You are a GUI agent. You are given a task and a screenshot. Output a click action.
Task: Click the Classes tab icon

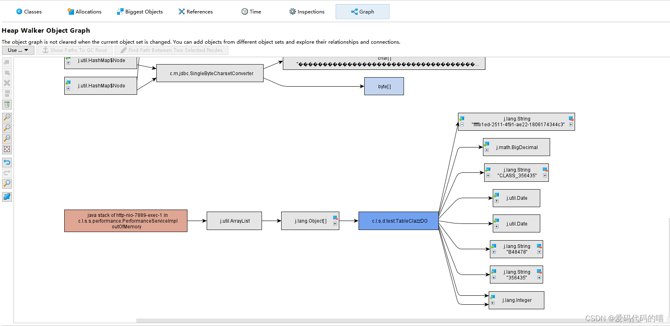click(19, 11)
